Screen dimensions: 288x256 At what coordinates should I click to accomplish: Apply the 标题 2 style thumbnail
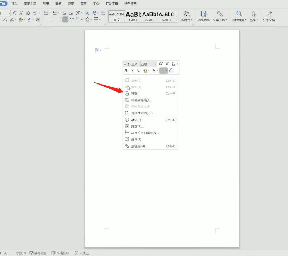click(150, 16)
